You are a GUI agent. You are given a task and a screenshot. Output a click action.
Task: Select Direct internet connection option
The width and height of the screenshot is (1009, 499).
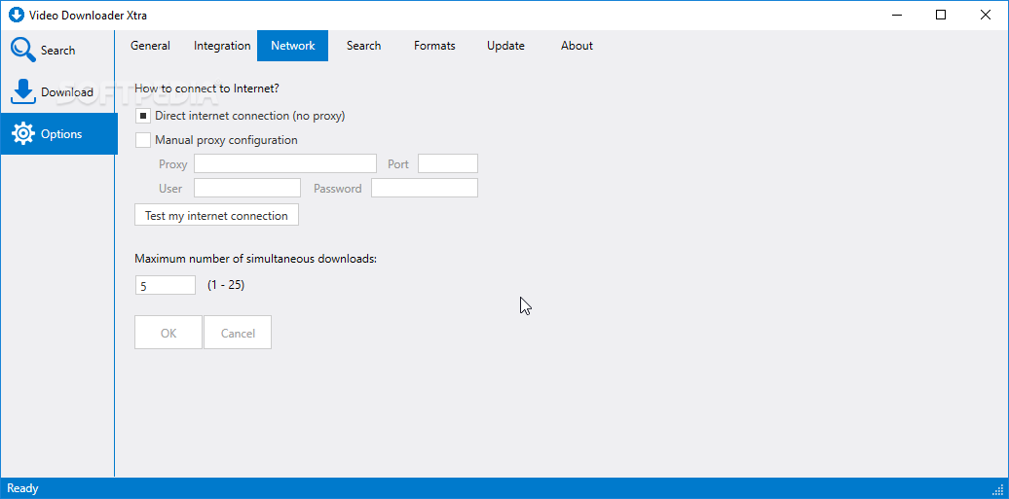coord(143,116)
